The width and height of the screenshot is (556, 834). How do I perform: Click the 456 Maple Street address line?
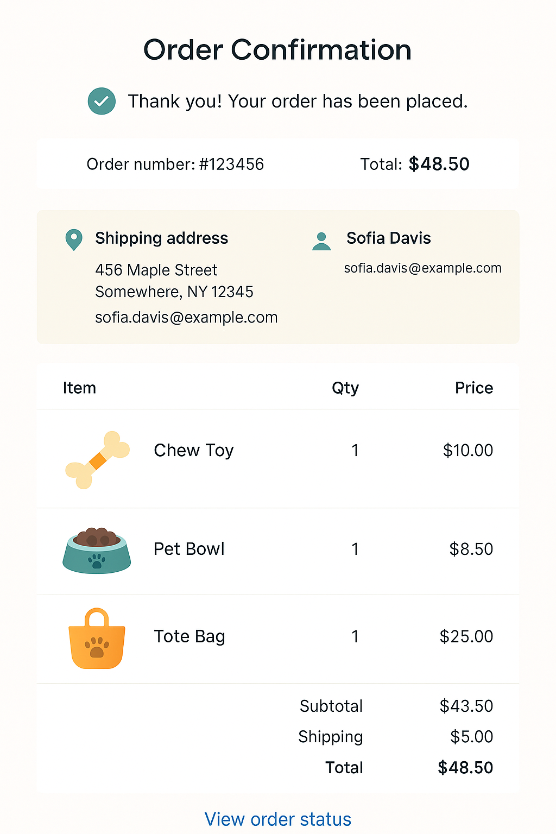coord(156,270)
